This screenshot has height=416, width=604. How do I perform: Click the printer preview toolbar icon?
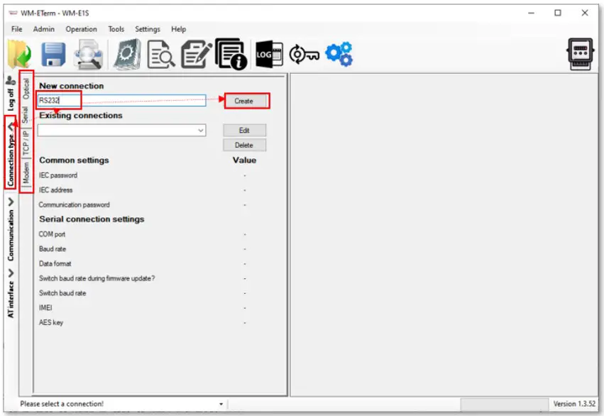pos(89,55)
